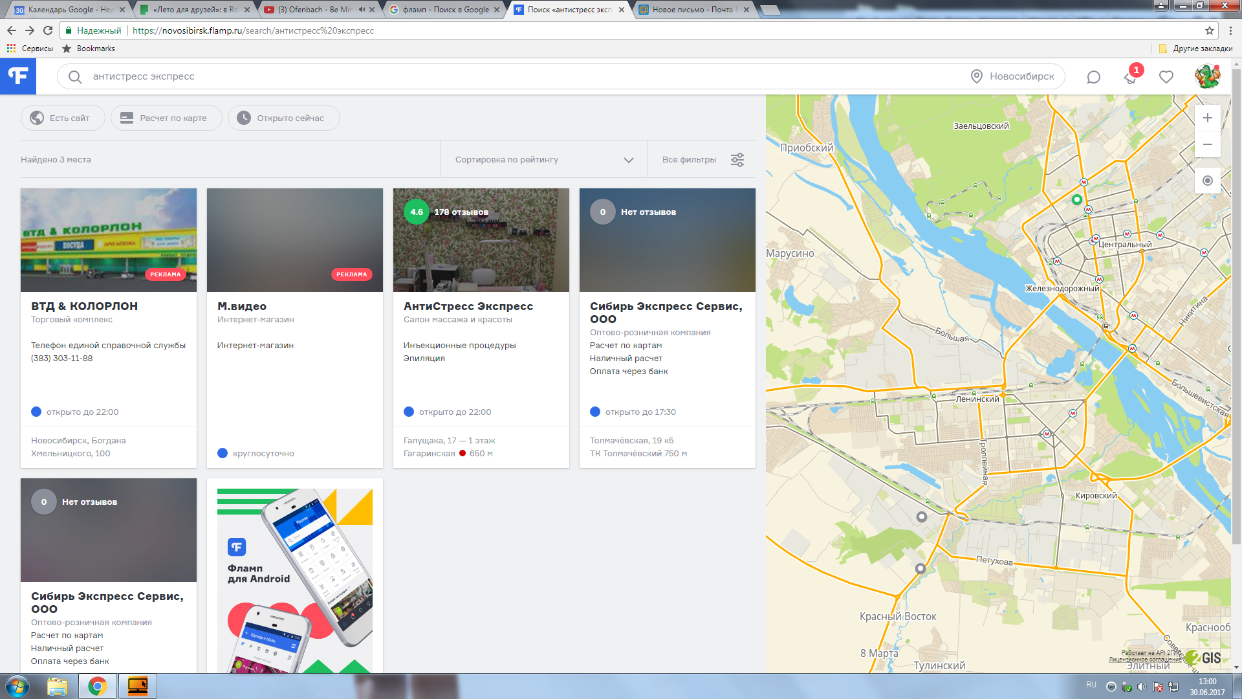Click Новосибирск, Богдана Хмельницкого address

coord(78,447)
